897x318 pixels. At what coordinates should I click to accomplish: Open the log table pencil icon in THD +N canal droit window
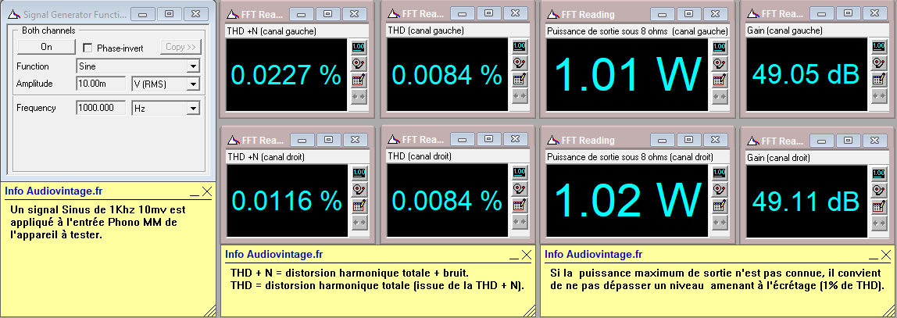pyautogui.click(x=359, y=206)
